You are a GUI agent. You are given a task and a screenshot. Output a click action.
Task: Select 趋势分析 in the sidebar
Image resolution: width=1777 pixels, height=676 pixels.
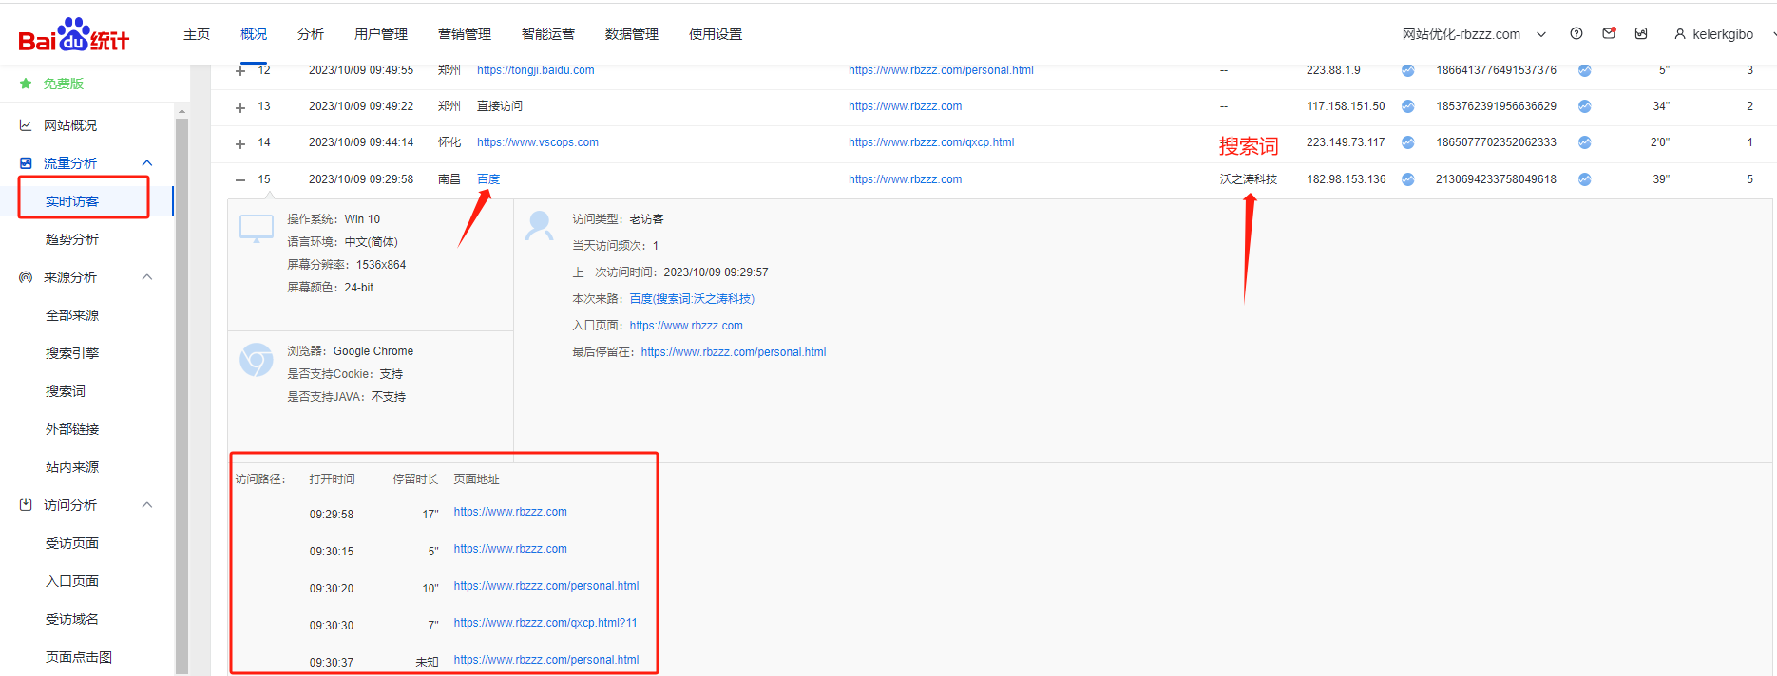coord(72,239)
